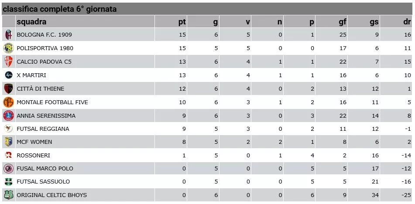Select the 'squadra' column header
The height and width of the screenshot is (204, 415).
tap(31, 22)
